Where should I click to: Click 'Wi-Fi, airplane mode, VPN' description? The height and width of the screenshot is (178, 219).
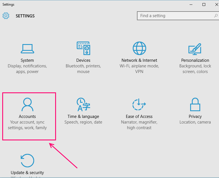pos(139,69)
